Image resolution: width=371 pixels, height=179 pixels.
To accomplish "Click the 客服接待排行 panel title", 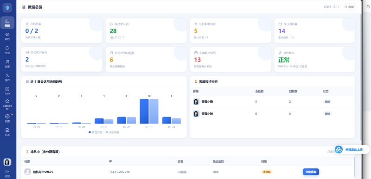I will 208,82.
